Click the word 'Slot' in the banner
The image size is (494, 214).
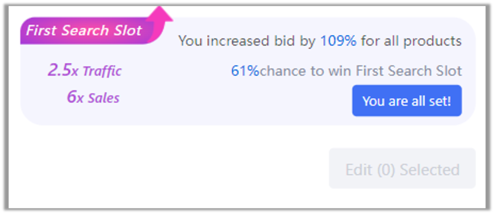(x=128, y=31)
